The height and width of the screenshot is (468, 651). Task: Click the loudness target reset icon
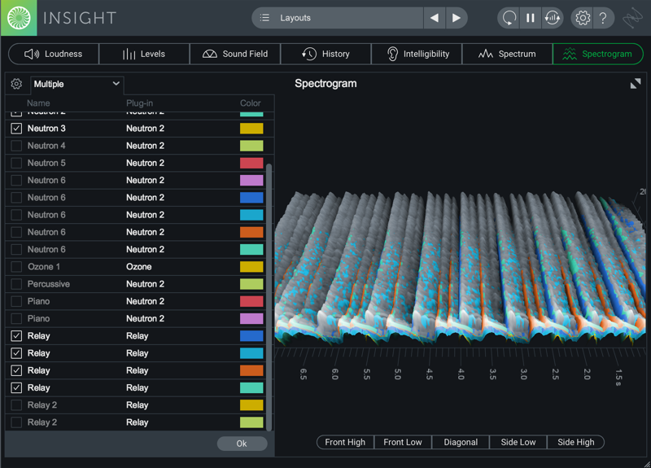[x=553, y=18]
